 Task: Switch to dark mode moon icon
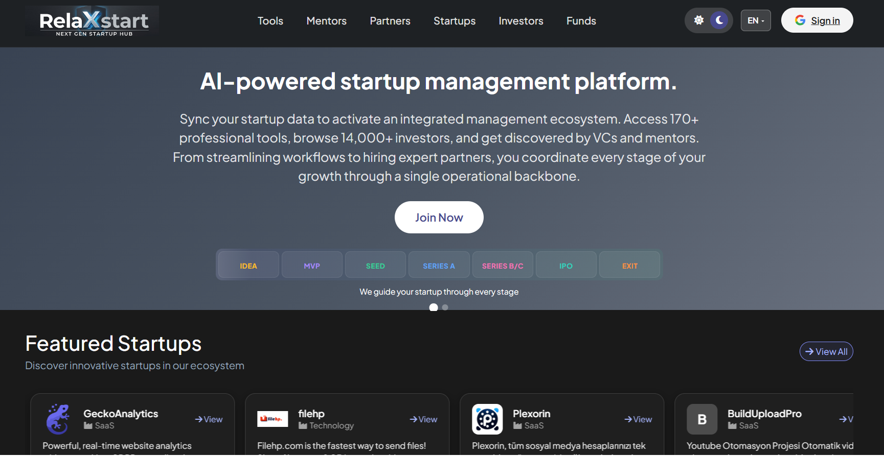(719, 20)
